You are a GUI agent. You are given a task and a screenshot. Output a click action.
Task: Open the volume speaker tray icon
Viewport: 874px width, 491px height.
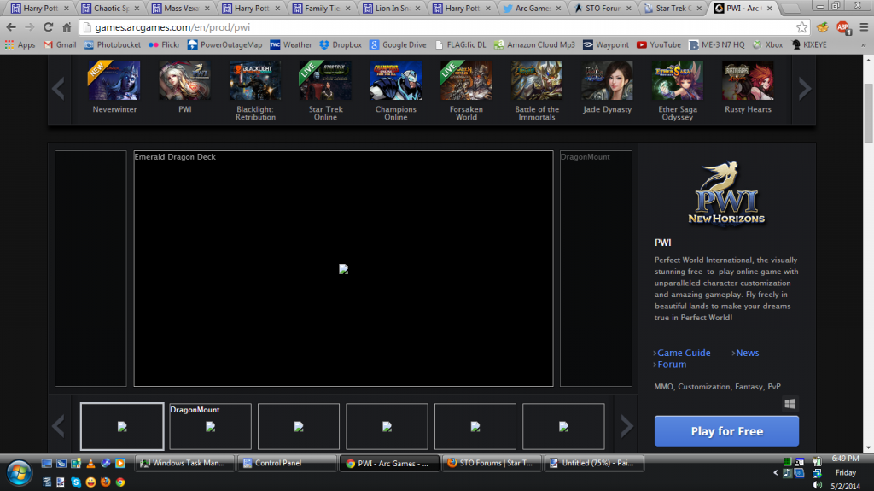coord(817,485)
